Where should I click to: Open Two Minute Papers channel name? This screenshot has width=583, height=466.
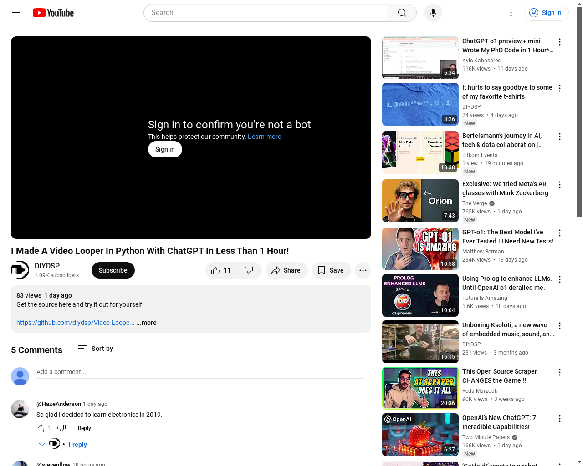pos(486,437)
